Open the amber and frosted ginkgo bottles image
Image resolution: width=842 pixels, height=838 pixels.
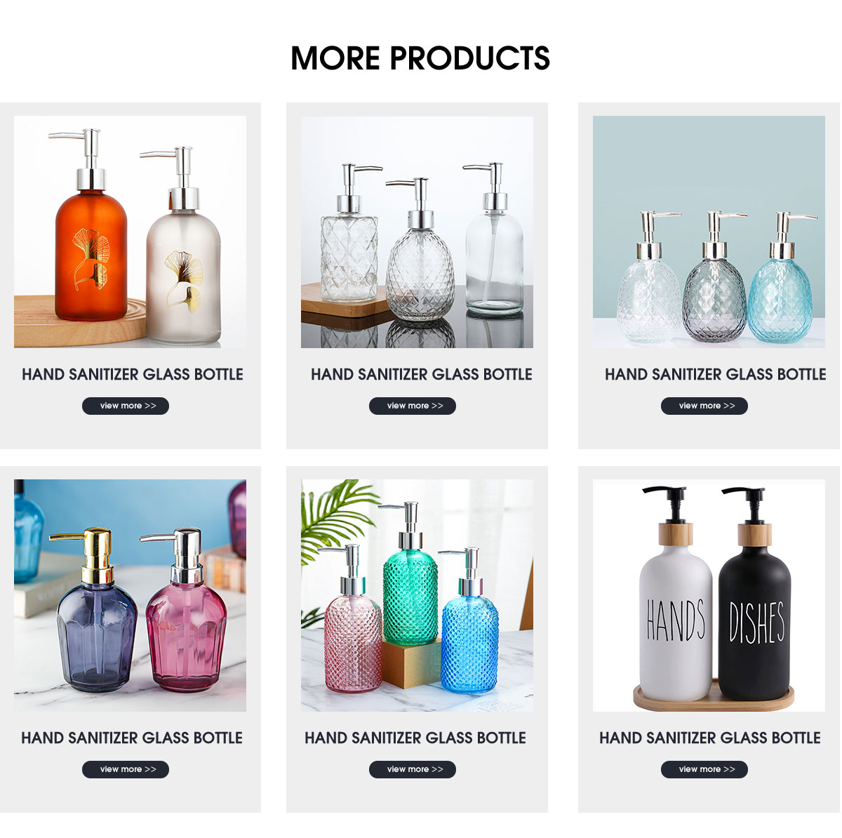coord(130,232)
